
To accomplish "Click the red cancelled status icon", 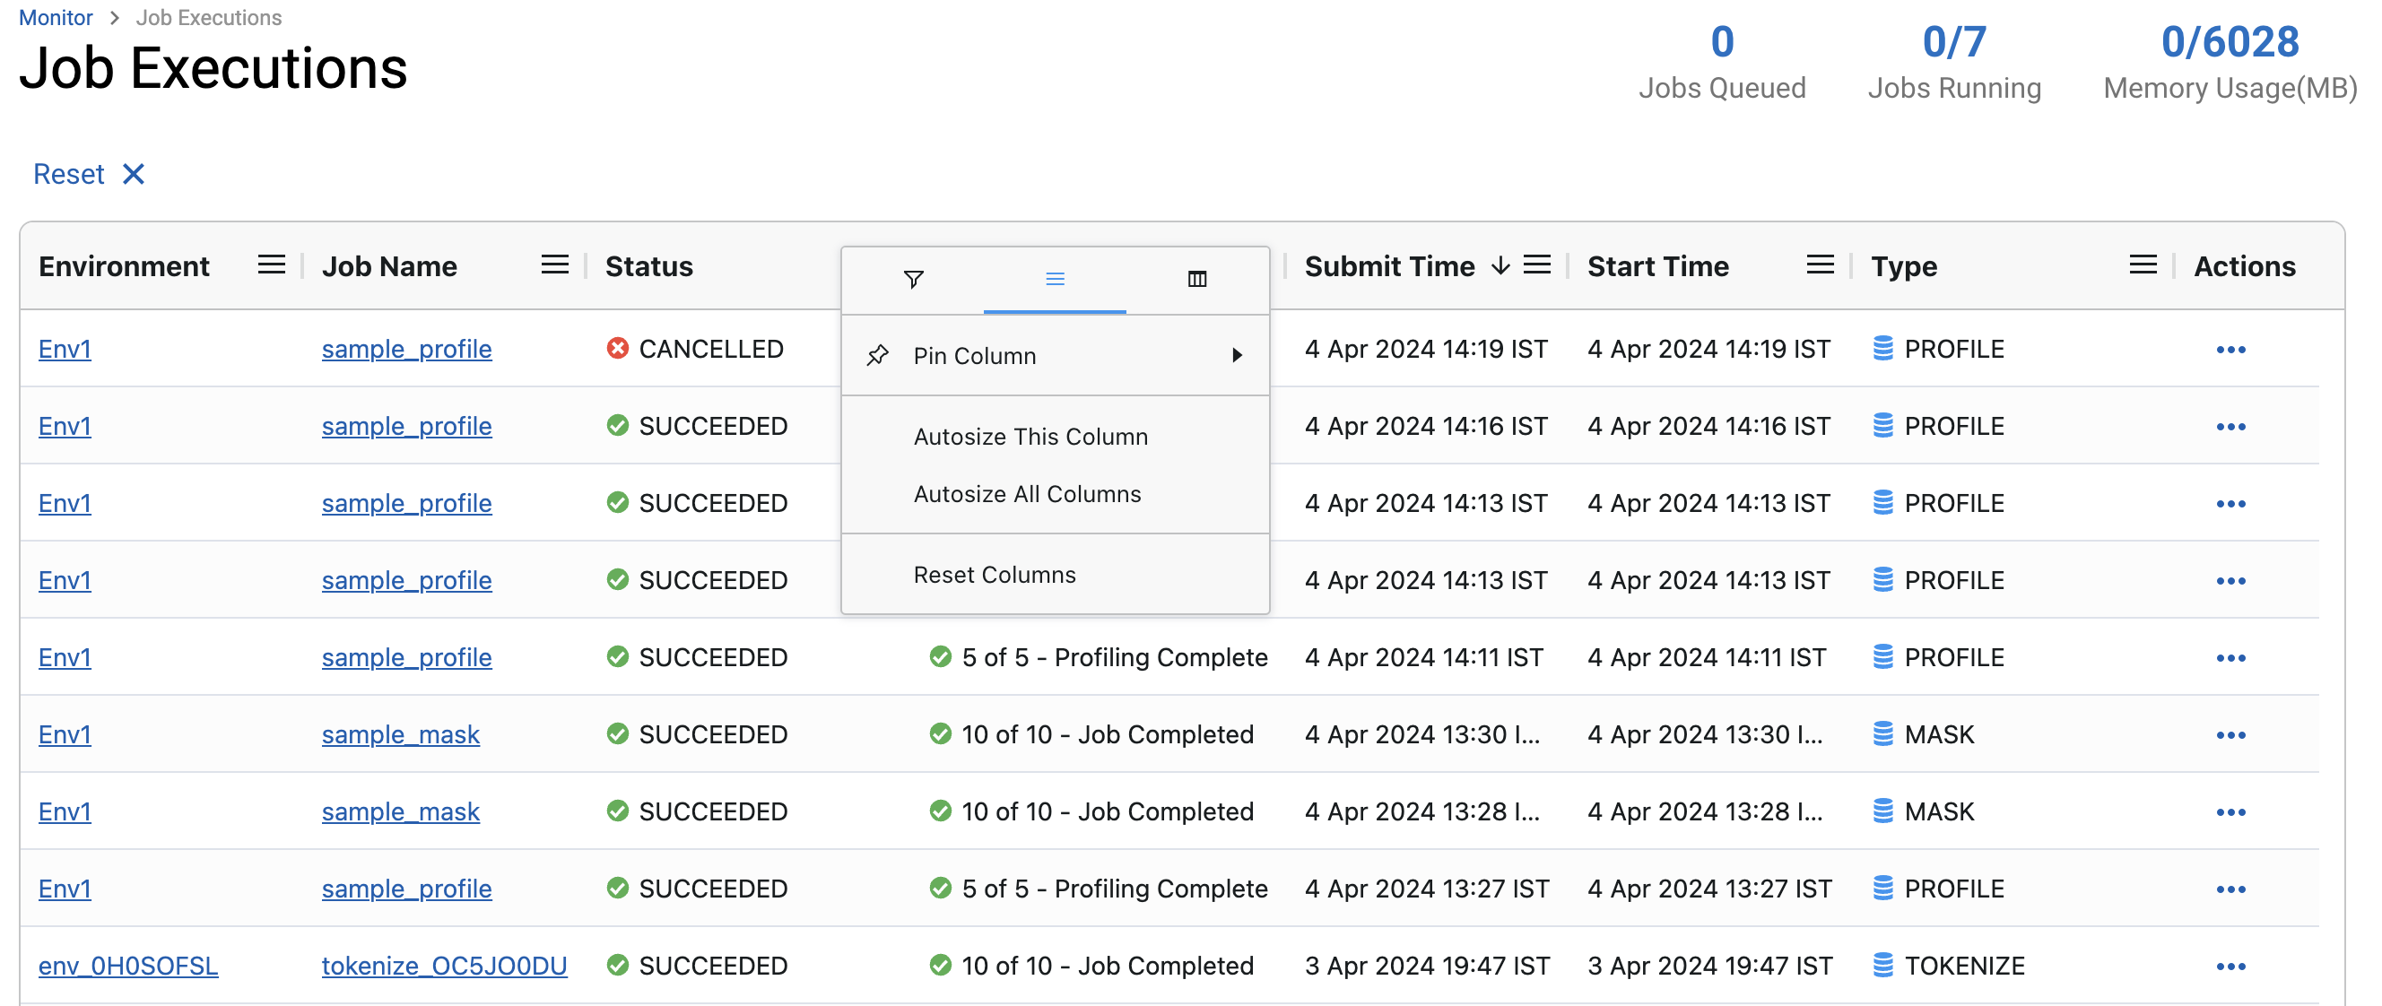I will [618, 349].
